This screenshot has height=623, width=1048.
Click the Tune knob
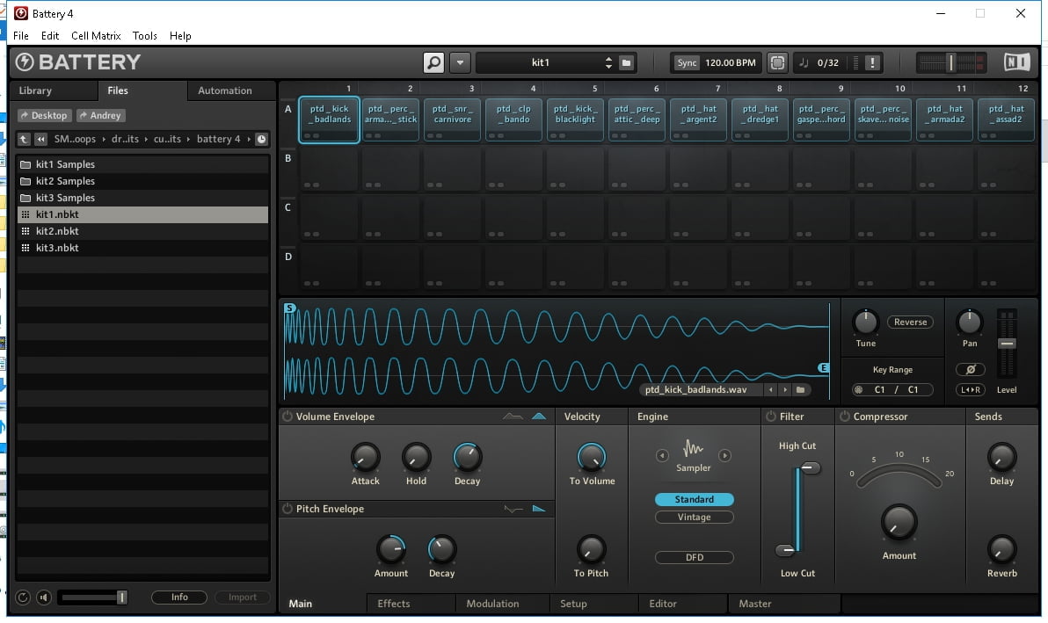pos(865,322)
